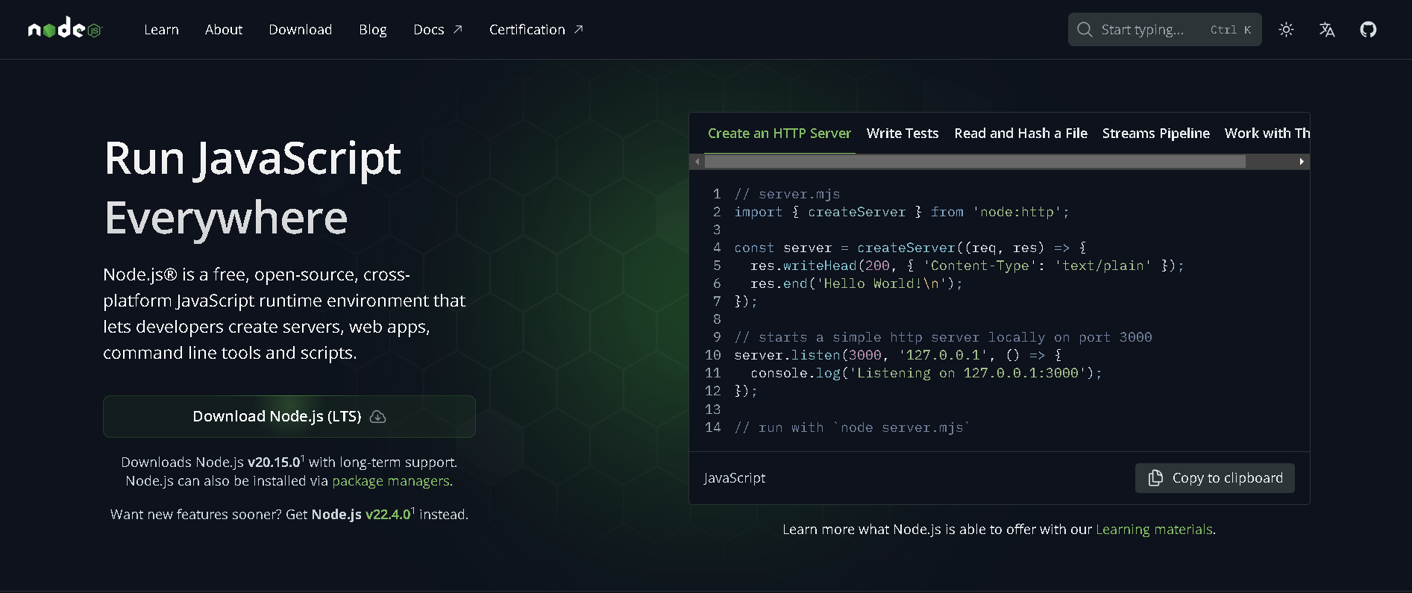1412x593 pixels.
Task: Open the language translation icon menu
Action: [1327, 30]
